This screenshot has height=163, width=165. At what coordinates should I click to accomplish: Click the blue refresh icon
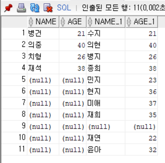click(34, 8)
